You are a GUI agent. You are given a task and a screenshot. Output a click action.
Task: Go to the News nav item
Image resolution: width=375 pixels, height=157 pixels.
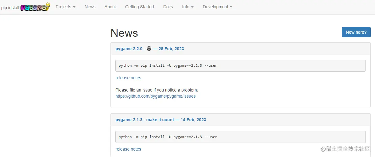90,7
